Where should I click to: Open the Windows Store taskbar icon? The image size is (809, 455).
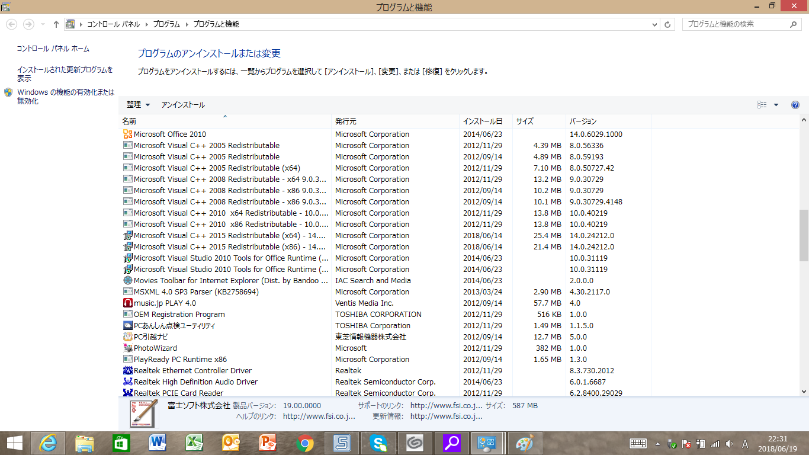click(x=121, y=443)
